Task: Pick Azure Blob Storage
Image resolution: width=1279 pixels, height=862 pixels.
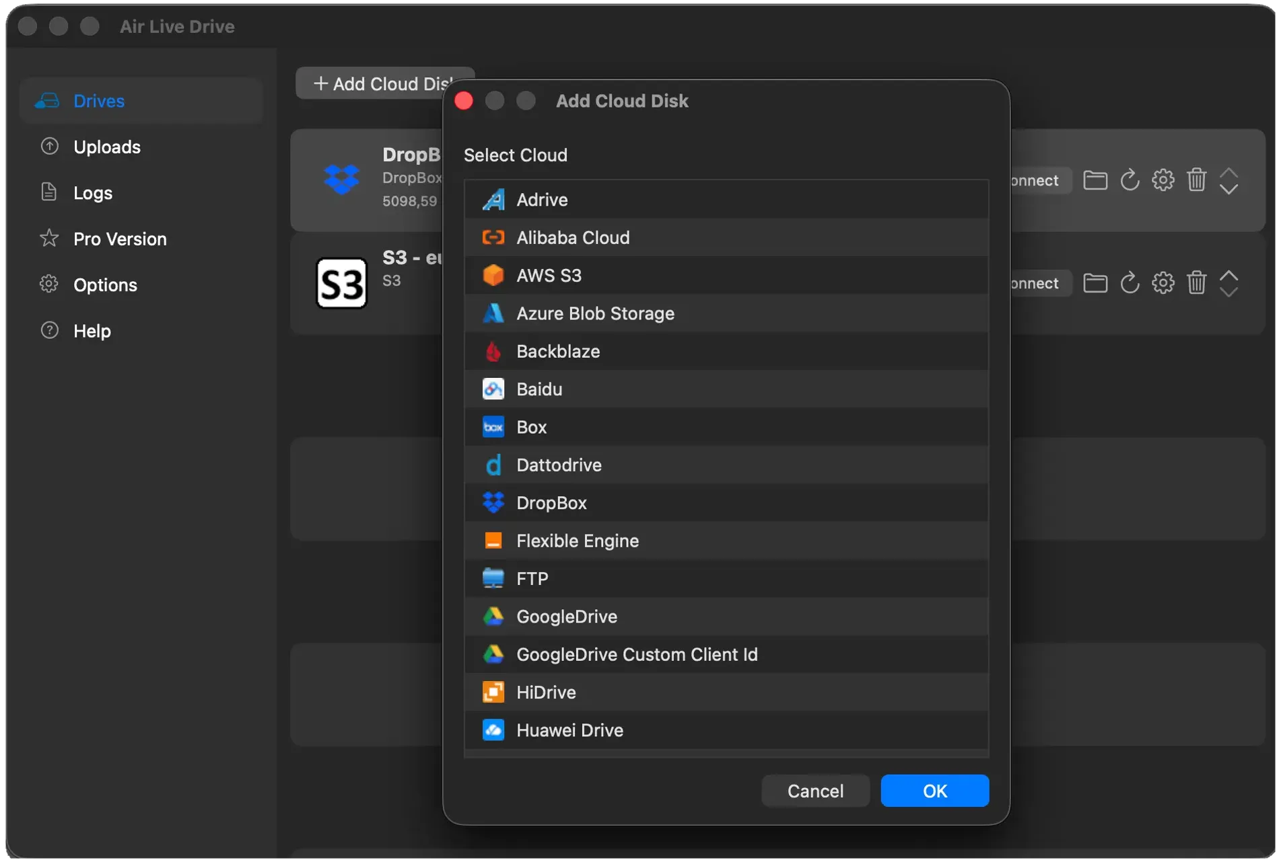Action: click(726, 313)
